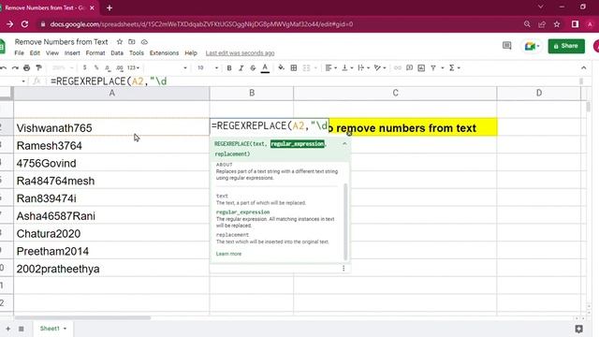Image resolution: width=599 pixels, height=337 pixels.
Task: Star the Remove Numbers from Text document
Action: [x=120, y=41]
